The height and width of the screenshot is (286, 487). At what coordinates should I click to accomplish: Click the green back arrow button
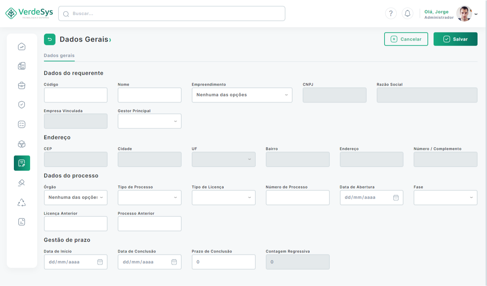(x=50, y=40)
